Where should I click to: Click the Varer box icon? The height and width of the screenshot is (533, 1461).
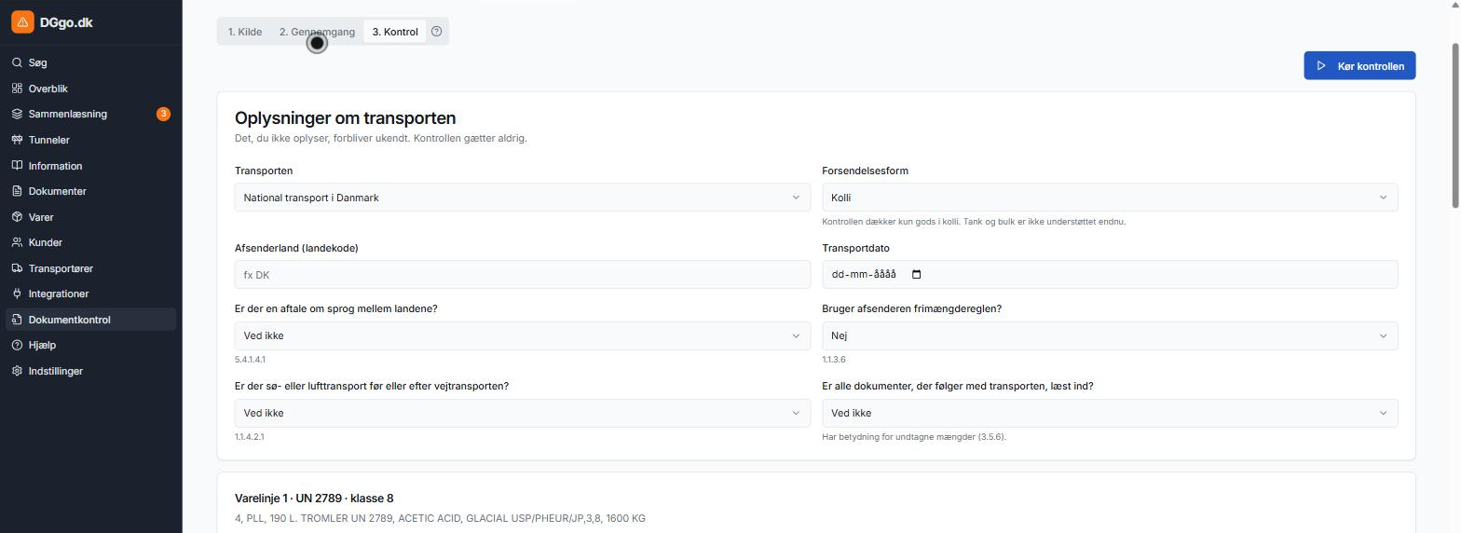pos(17,217)
